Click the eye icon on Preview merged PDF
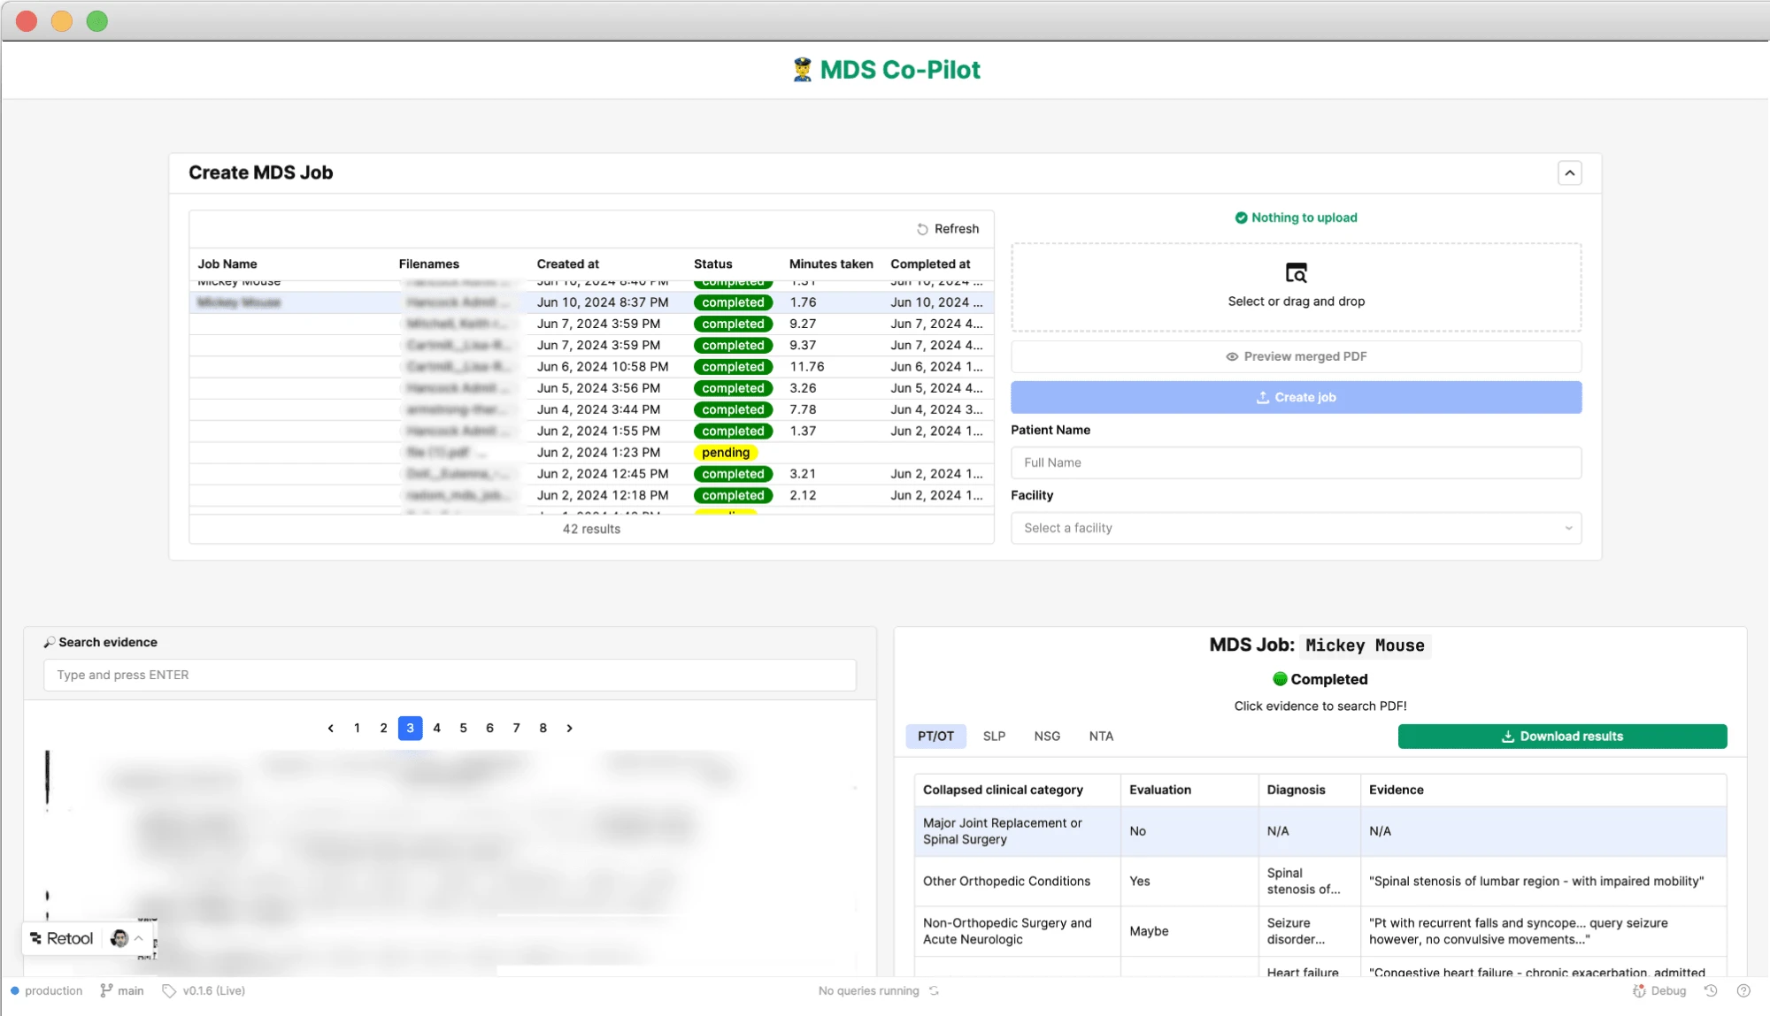The width and height of the screenshot is (1770, 1016). tap(1231, 357)
